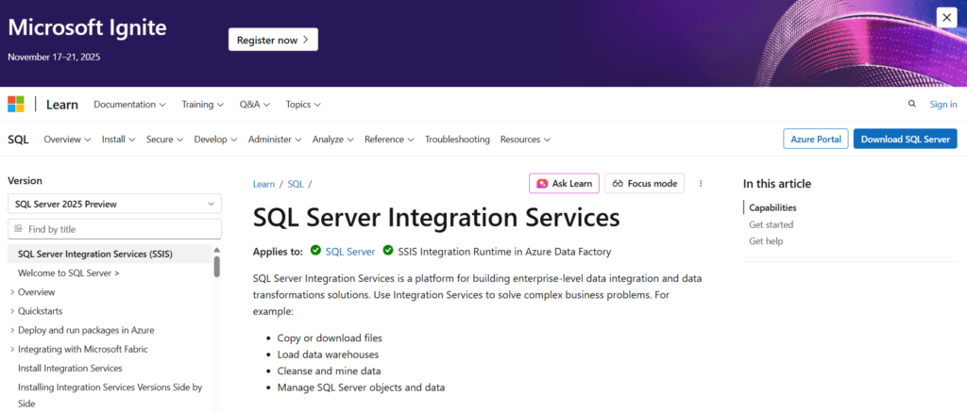Viewport: 967px width, 412px height.
Task: Enable Focus mode
Action: [644, 184]
